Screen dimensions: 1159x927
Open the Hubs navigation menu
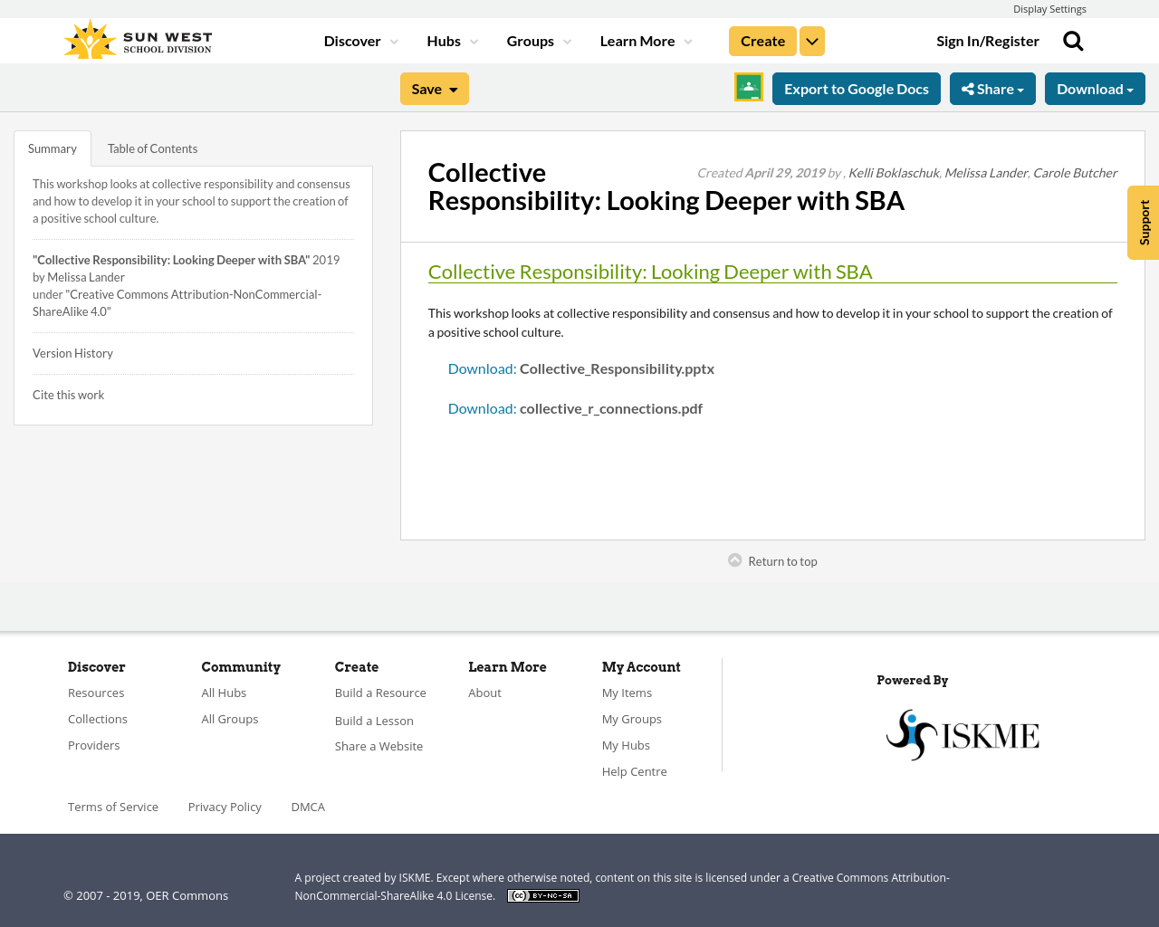click(x=452, y=42)
